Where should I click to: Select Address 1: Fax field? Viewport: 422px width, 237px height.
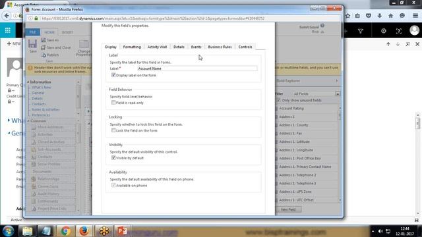(x=290, y=133)
